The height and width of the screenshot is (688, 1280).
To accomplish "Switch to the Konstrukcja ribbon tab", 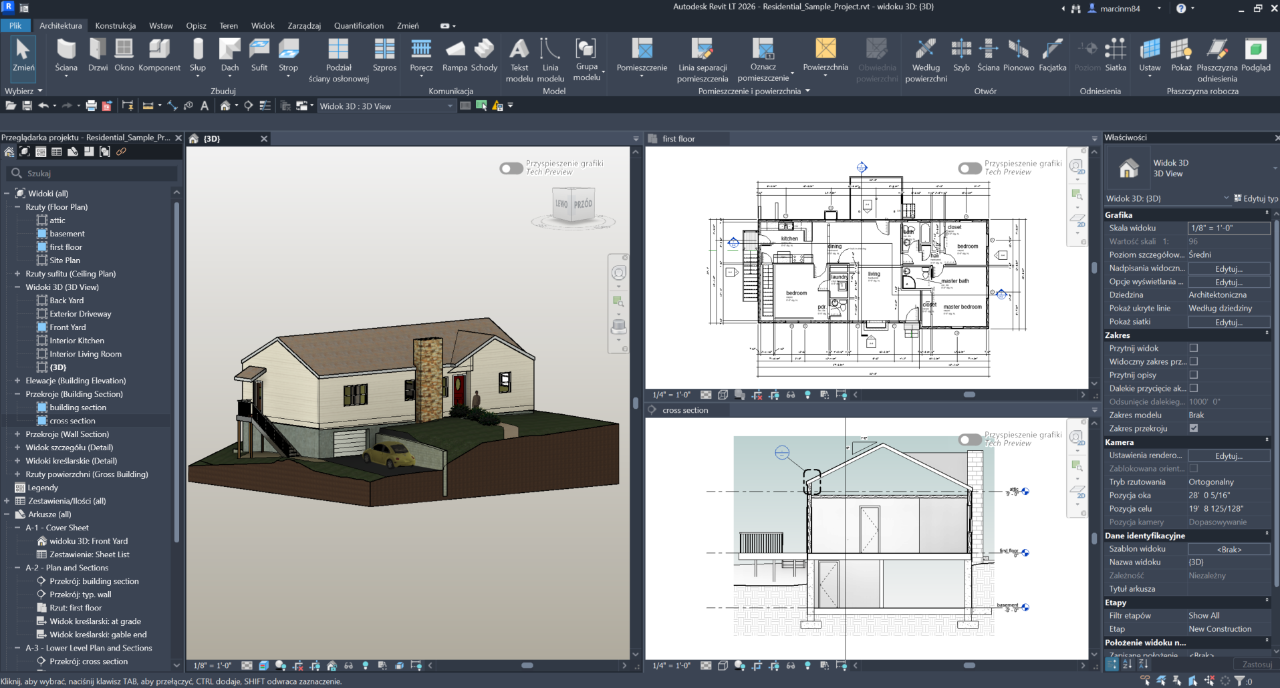I will click(x=115, y=25).
